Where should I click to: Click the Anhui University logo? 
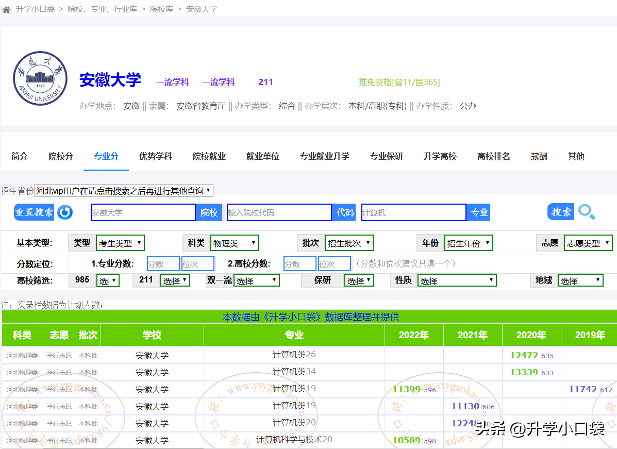tap(40, 78)
